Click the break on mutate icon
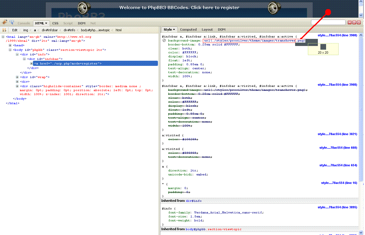365x235 pixels. point(4,30)
